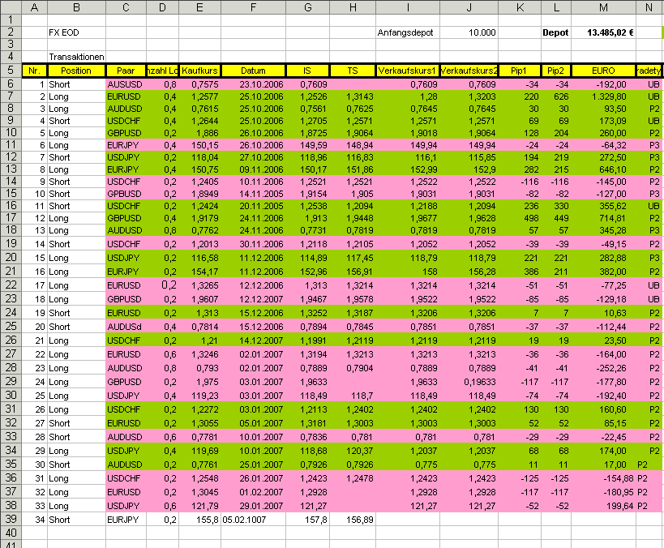Click row 5 header number

point(11,71)
